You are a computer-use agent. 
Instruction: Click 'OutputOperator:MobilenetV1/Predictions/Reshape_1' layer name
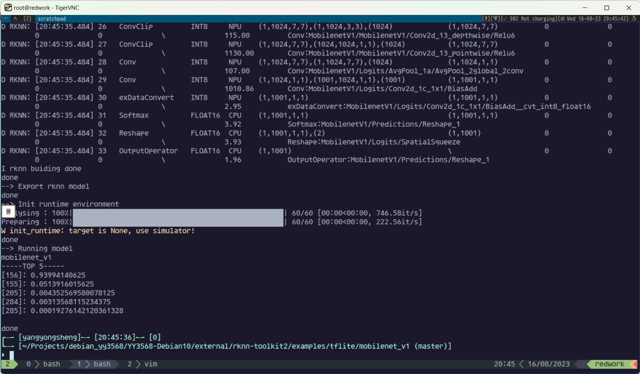click(x=388, y=160)
